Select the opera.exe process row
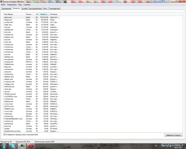Viewport: 186px width, 149px height. (x=32, y=17)
